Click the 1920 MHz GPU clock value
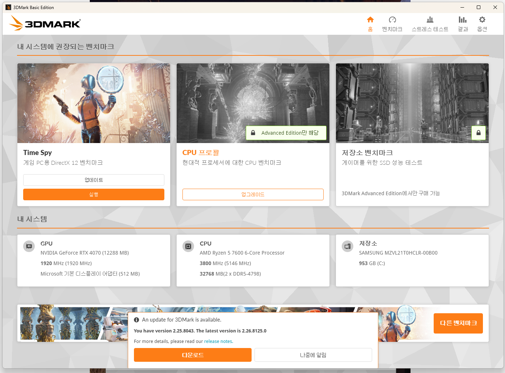 [66, 263]
